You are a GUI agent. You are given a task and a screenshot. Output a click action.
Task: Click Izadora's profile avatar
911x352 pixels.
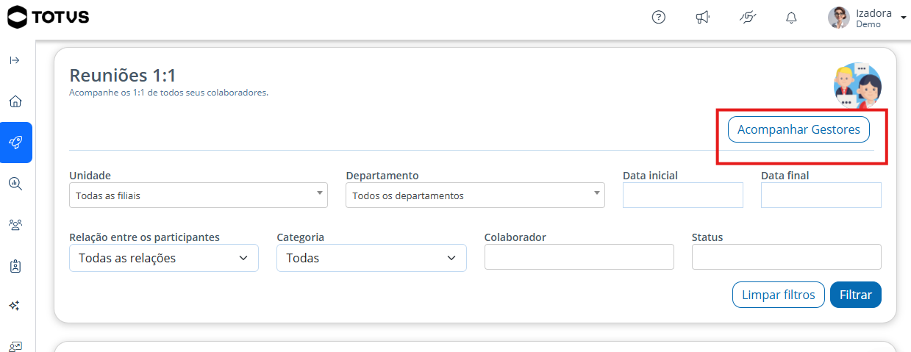point(839,18)
